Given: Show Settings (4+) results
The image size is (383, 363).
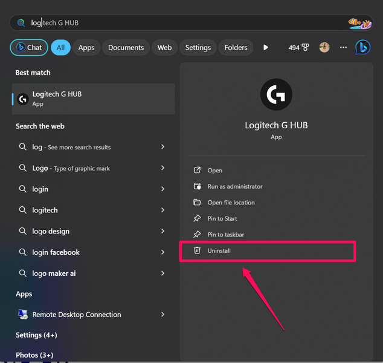Looking at the screenshot, I should (36, 335).
